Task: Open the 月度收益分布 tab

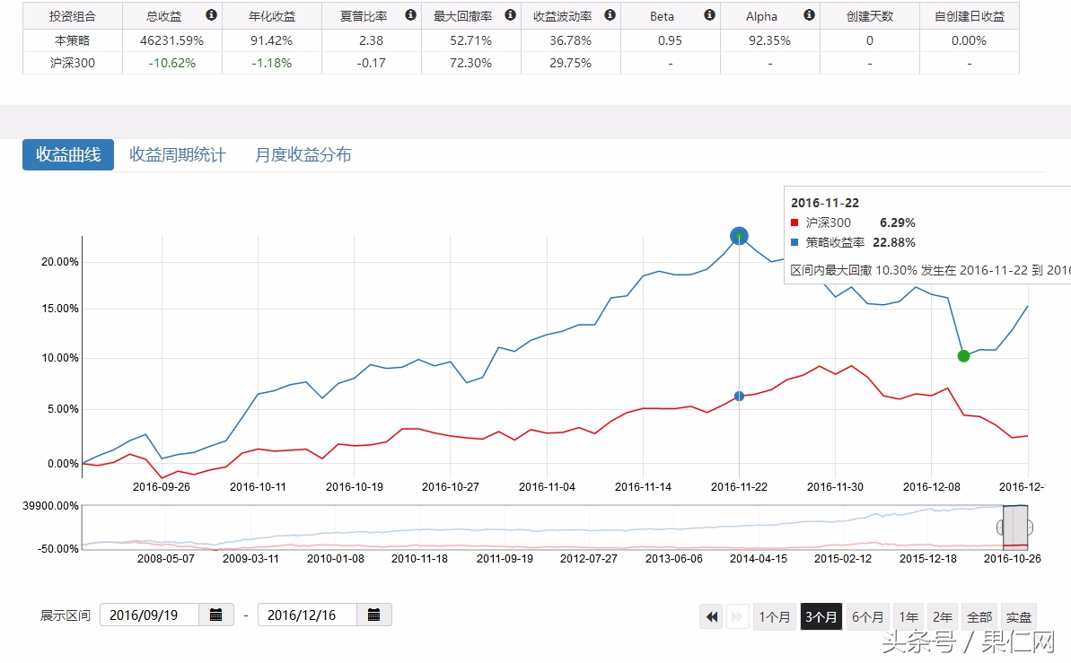Action: tap(305, 154)
